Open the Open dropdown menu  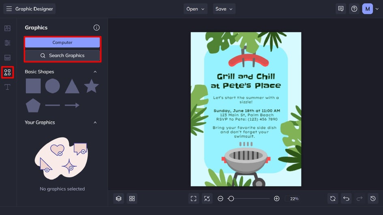coord(196,9)
